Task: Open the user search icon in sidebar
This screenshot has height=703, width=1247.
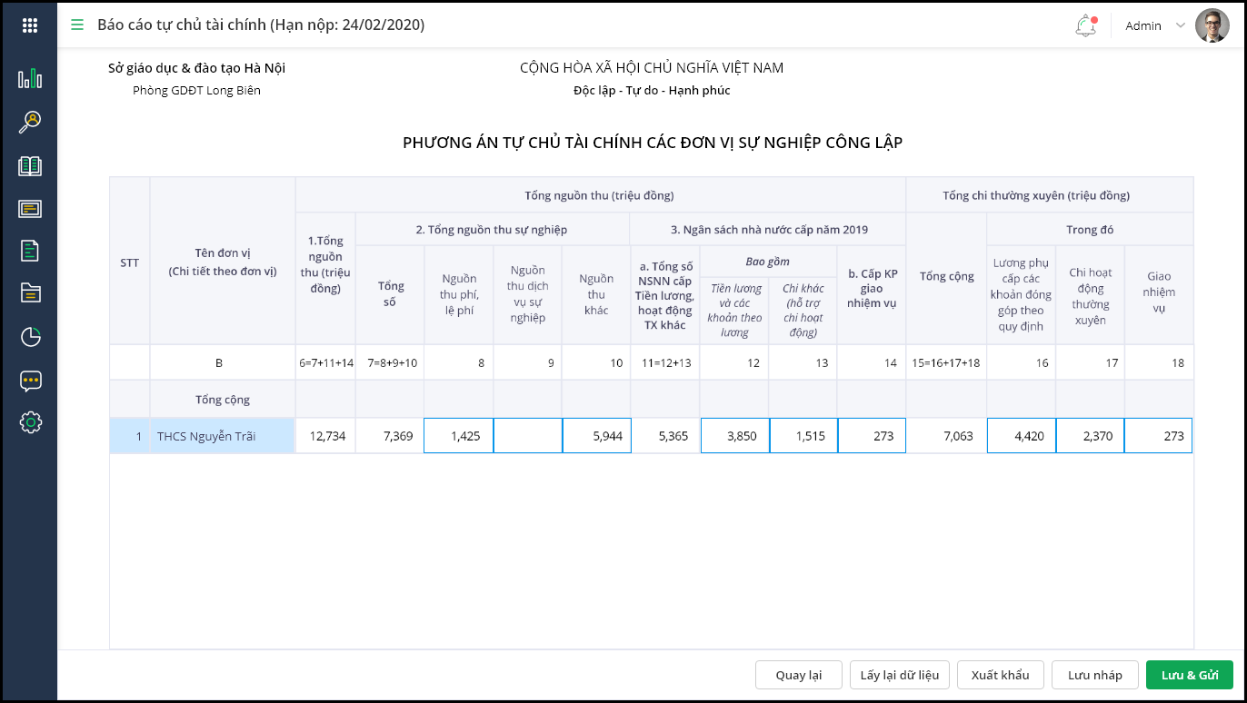Action: tap(30, 122)
